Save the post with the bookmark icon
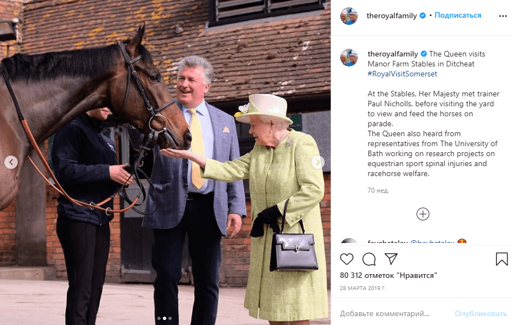The height and width of the screenshot is (325, 513). [x=501, y=259]
